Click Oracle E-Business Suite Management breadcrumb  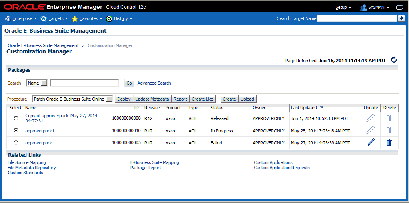(x=43, y=45)
